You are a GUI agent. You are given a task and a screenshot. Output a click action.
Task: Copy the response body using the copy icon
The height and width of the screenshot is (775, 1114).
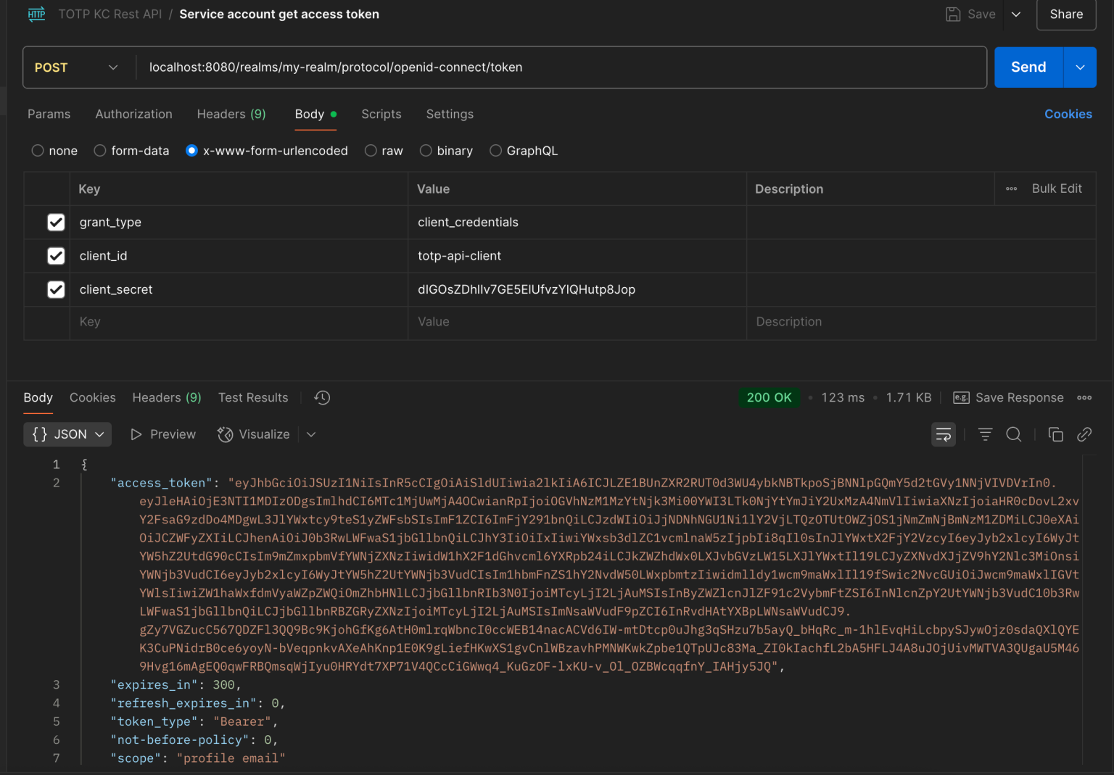(x=1055, y=434)
